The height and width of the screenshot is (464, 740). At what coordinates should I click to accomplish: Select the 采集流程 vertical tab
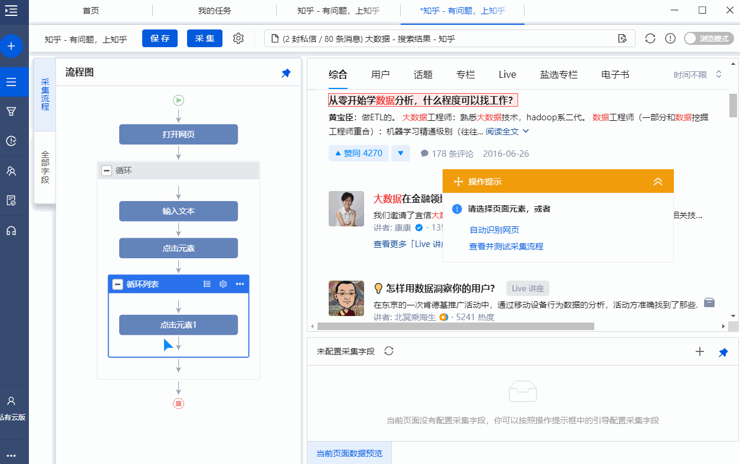[x=45, y=94]
